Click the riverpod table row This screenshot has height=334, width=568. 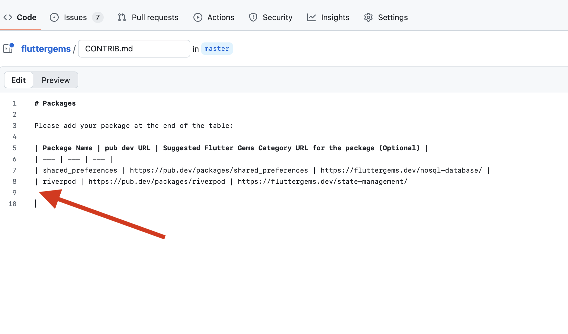[x=225, y=182]
